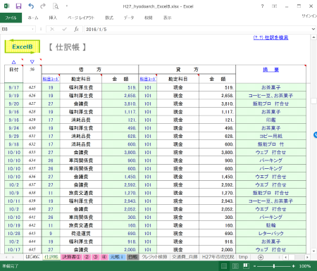Viewport: 317px width, 271px height.
Task: Click horizontal scrollbar right arrow
Action: [307, 257]
